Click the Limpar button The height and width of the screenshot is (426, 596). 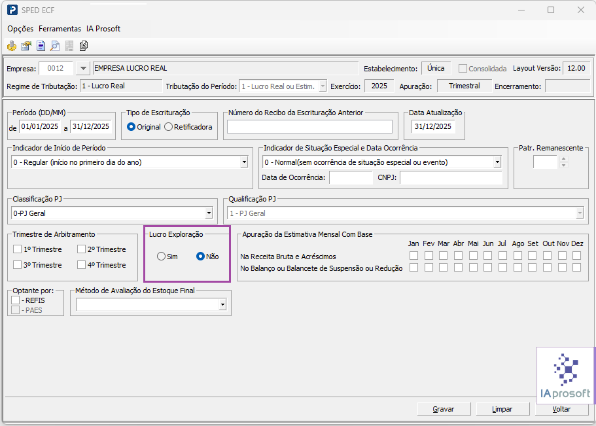coord(502,409)
